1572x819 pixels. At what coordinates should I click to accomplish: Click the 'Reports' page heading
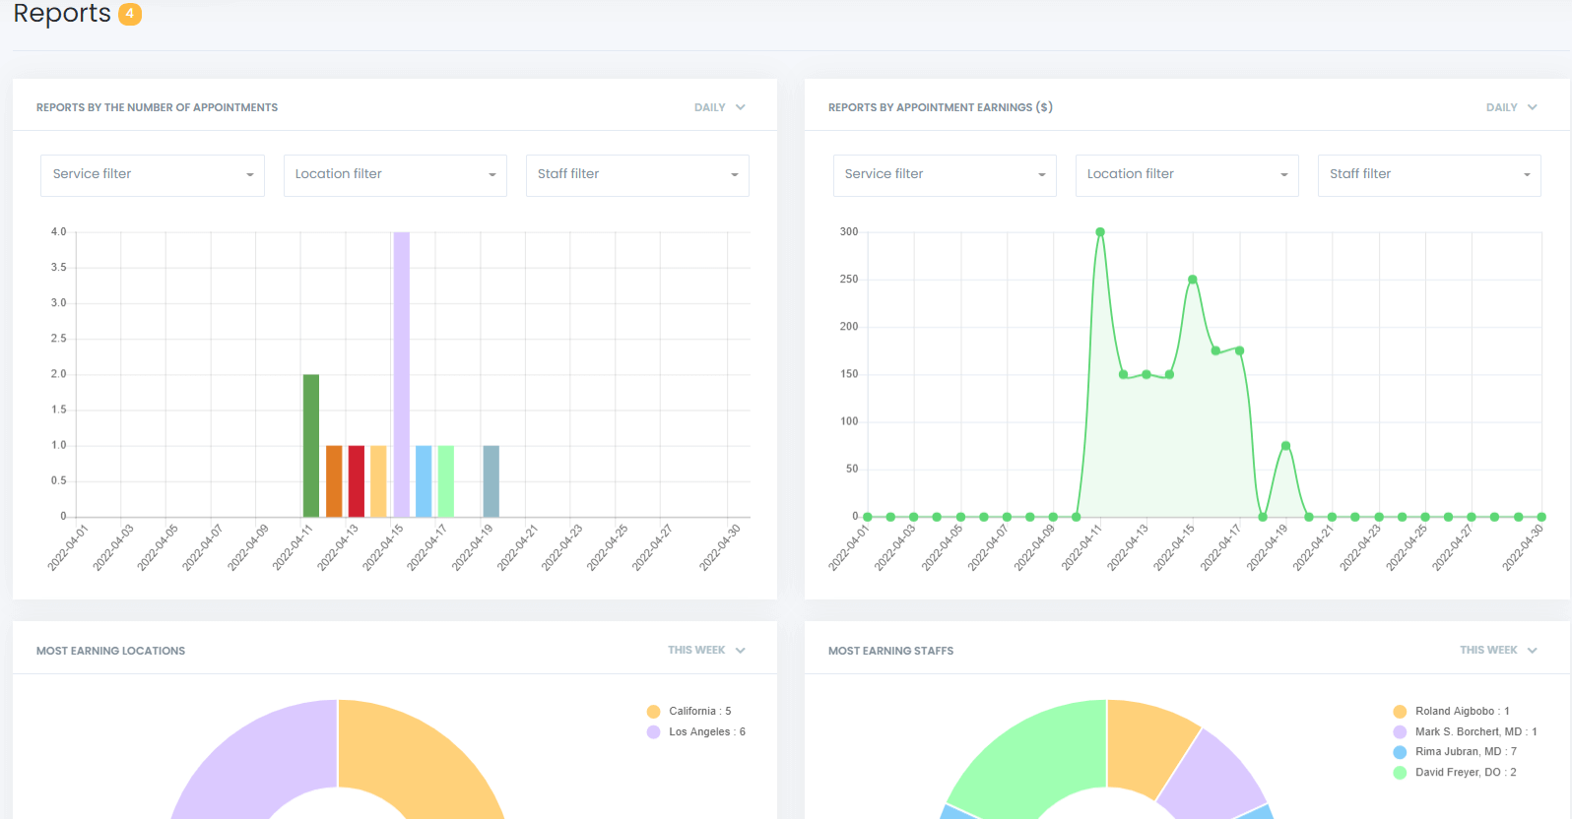[62, 14]
